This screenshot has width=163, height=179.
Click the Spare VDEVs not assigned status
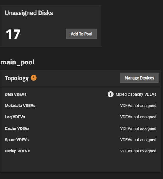point(138,140)
